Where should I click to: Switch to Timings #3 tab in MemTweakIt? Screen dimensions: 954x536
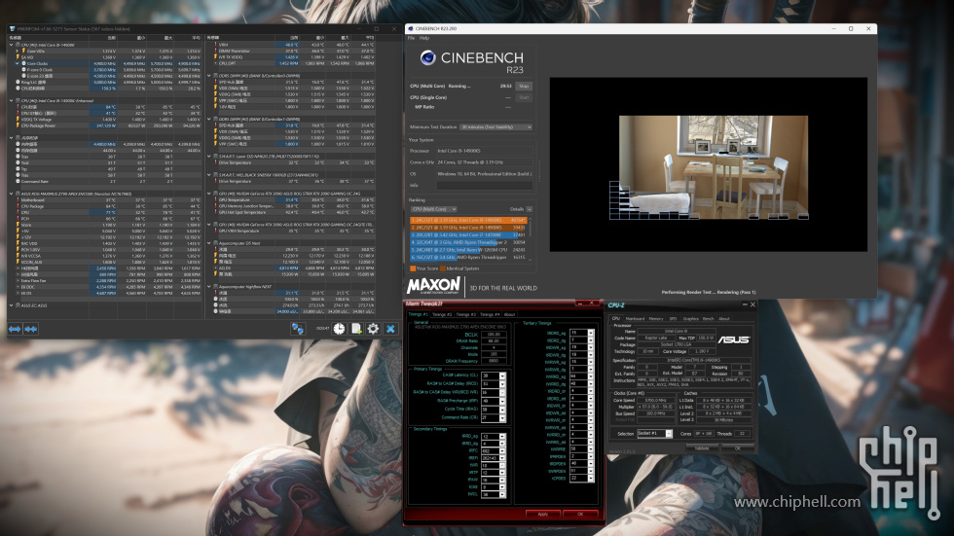466,314
